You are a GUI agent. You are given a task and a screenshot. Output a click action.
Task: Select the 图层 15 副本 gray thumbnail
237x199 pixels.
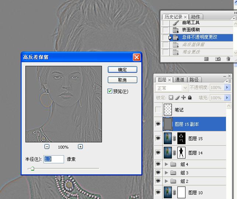pos(168,124)
